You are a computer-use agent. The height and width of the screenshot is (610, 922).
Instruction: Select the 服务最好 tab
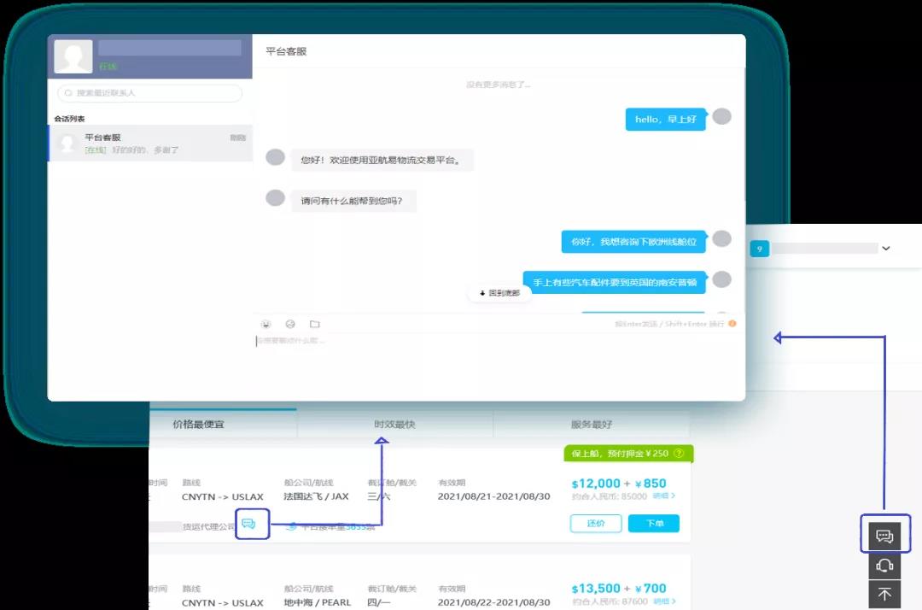[591, 425]
